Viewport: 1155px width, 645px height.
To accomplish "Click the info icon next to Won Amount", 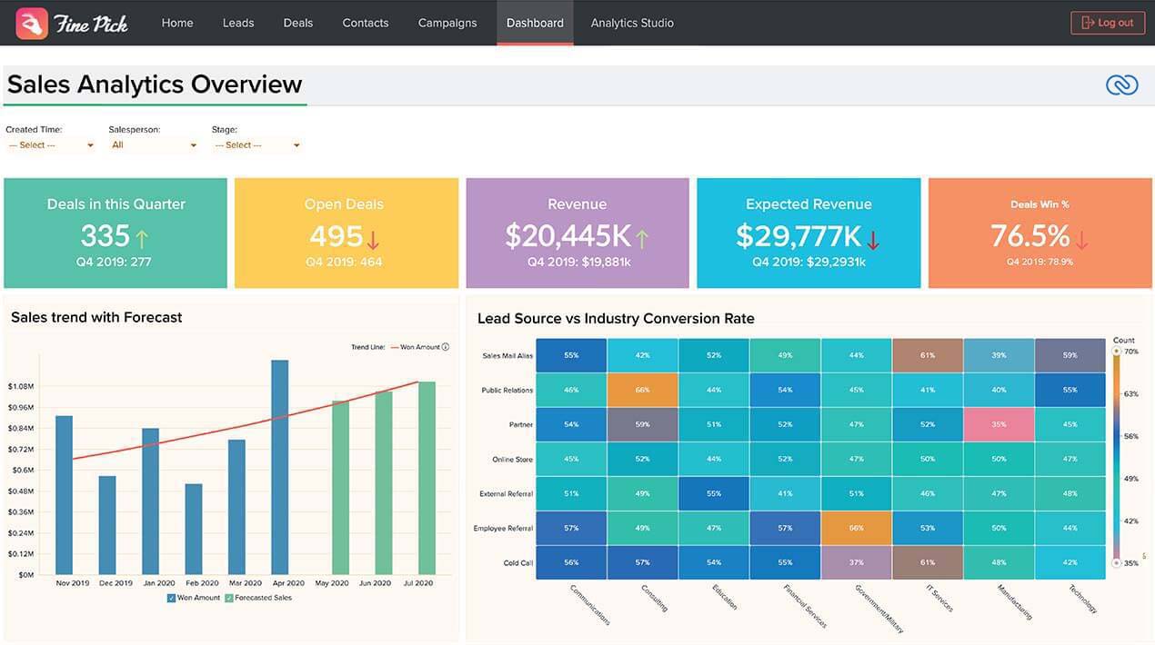I will pyautogui.click(x=446, y=347).
